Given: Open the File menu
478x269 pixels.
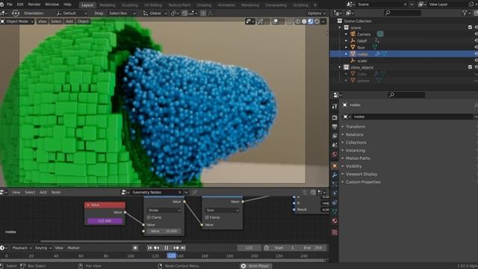Looking at the screenshot, I should (x=10, y=4).
